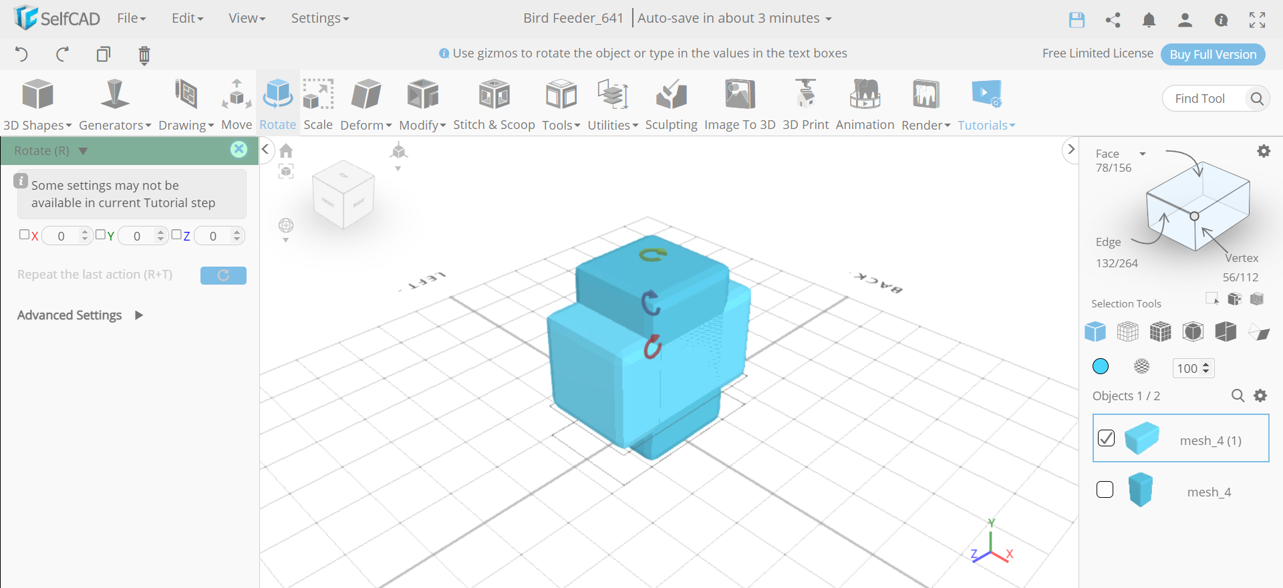Image resolution: width=1283 pixels, height=588 pixels.
Task: Enable wireframe selection mode icon
Action: pos(1127,331)
